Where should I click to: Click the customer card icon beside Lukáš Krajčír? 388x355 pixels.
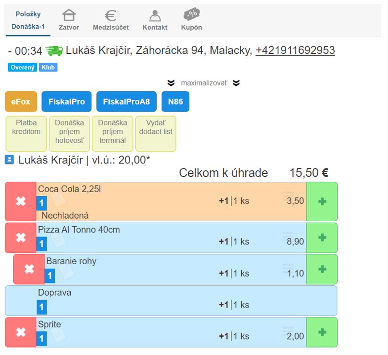coord(9,160)
